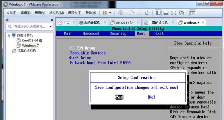The height and width of the screenshot is (120, 224).
Task: Close the 共享的虚拟机 tab
Action: pos(173,22)
